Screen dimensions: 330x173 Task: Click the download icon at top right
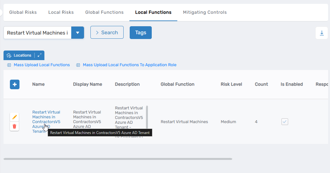point(322,33)
